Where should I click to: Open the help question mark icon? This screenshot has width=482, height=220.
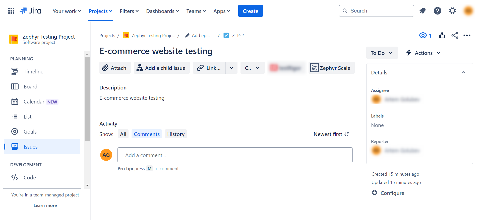(437, 11)
